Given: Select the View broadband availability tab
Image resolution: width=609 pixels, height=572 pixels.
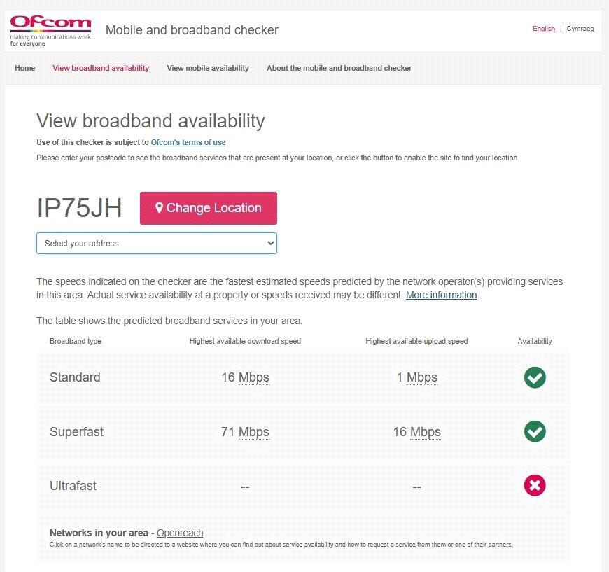Looking at the screenshot, I should (101, 69).
